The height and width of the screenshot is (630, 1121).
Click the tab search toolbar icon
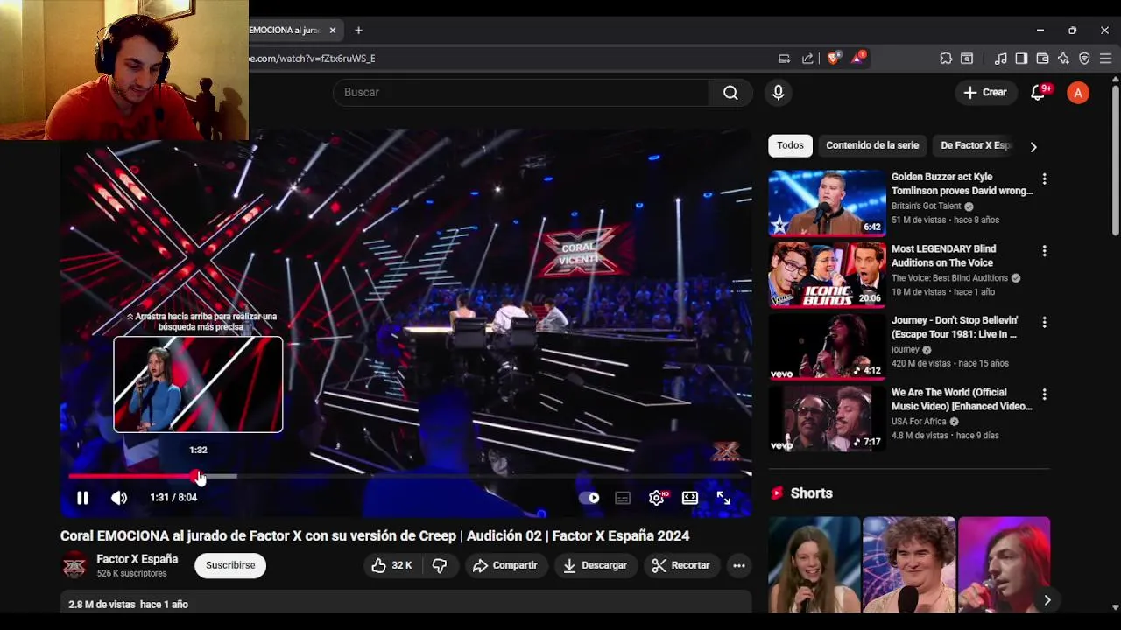pyautogui.click(x=967, y=59)
